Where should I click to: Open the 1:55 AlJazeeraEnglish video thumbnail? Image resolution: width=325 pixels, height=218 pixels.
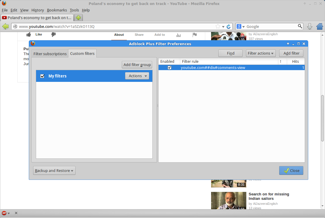pos(229,36)
